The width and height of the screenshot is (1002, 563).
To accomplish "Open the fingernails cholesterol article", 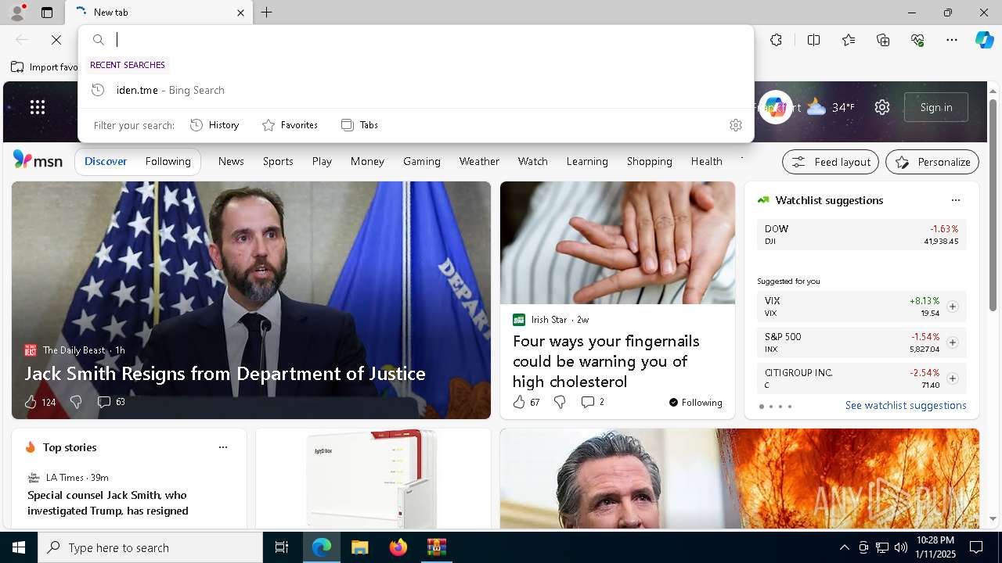I will pos(606,361).
